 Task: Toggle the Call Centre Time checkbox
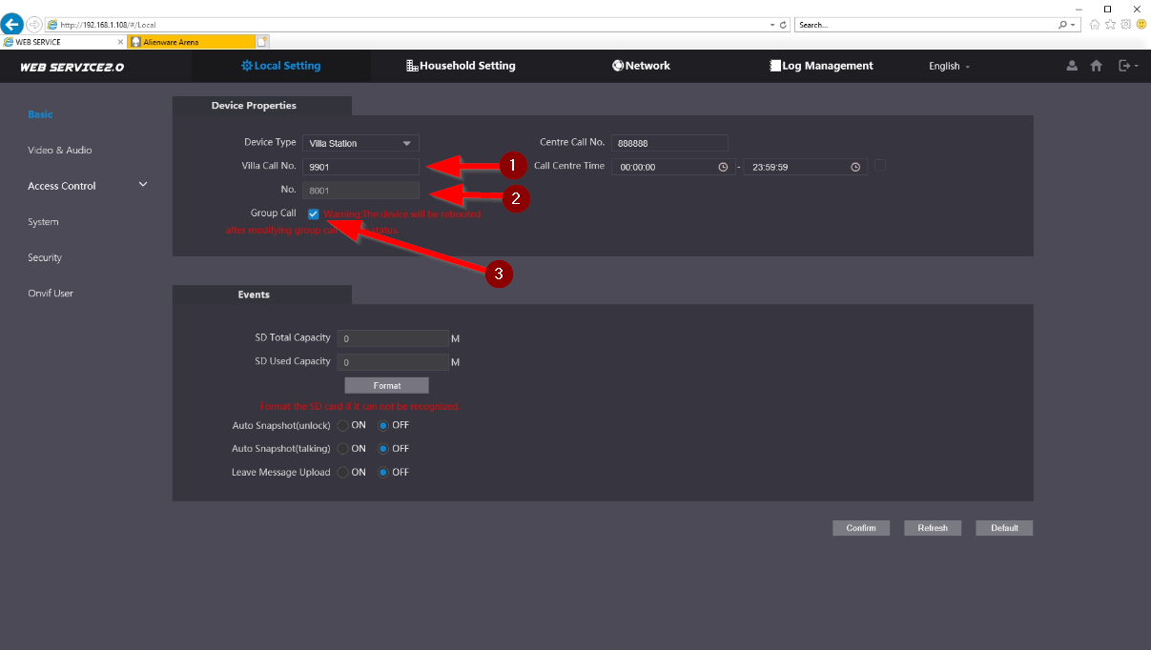coord(880,165)
